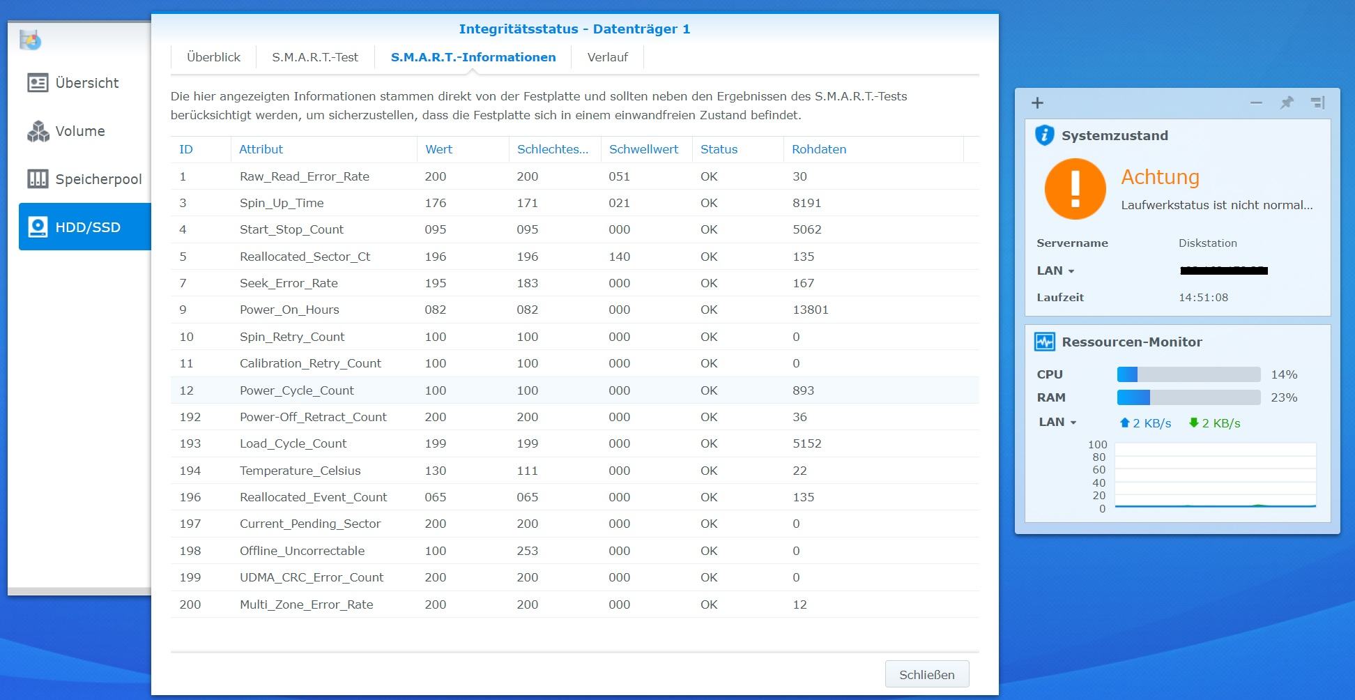Select the Spin_Up_Time row

[574, 203]
